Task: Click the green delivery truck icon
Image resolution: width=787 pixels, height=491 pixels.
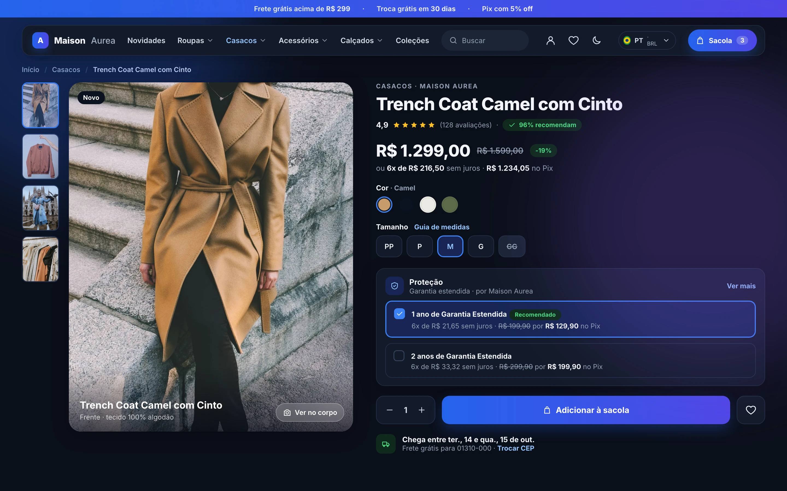Action: coord(386,444)
